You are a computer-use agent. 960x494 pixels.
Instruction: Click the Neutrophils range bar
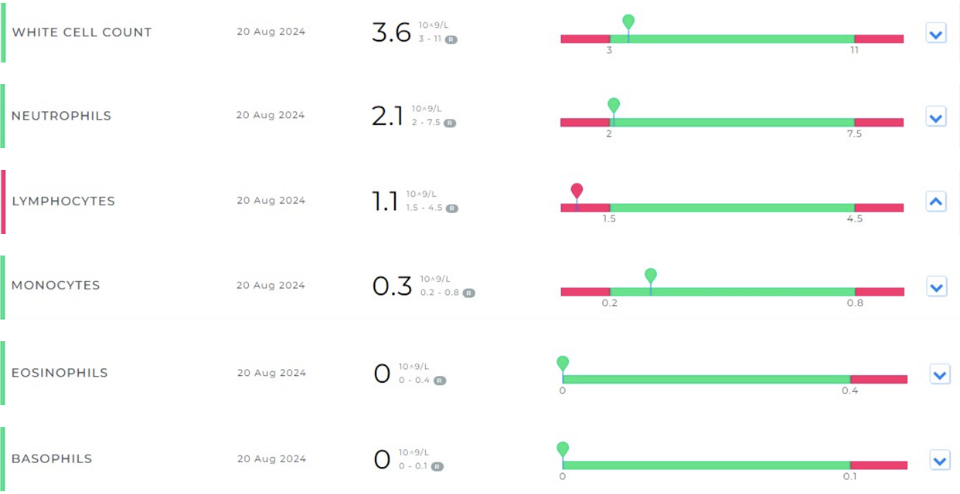tap(731, 122)
